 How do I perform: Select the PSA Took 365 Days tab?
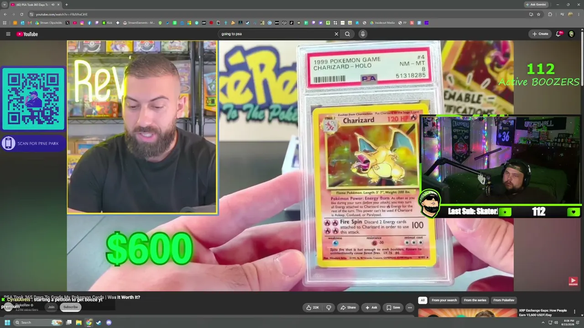36,5
